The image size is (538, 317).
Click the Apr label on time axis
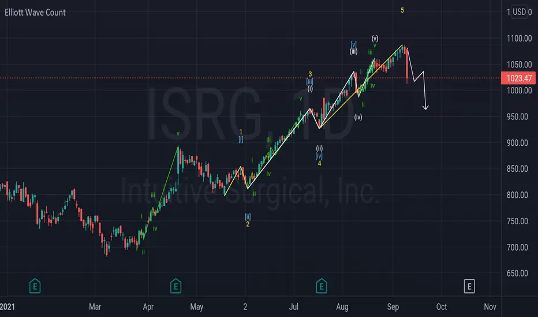pyautogui.click(x=148, y=307)
